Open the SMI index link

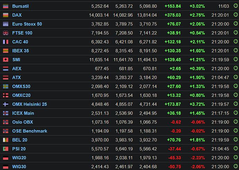click(x=16, y=60)
